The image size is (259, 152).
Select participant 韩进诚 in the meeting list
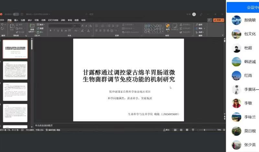pos(250,62)
